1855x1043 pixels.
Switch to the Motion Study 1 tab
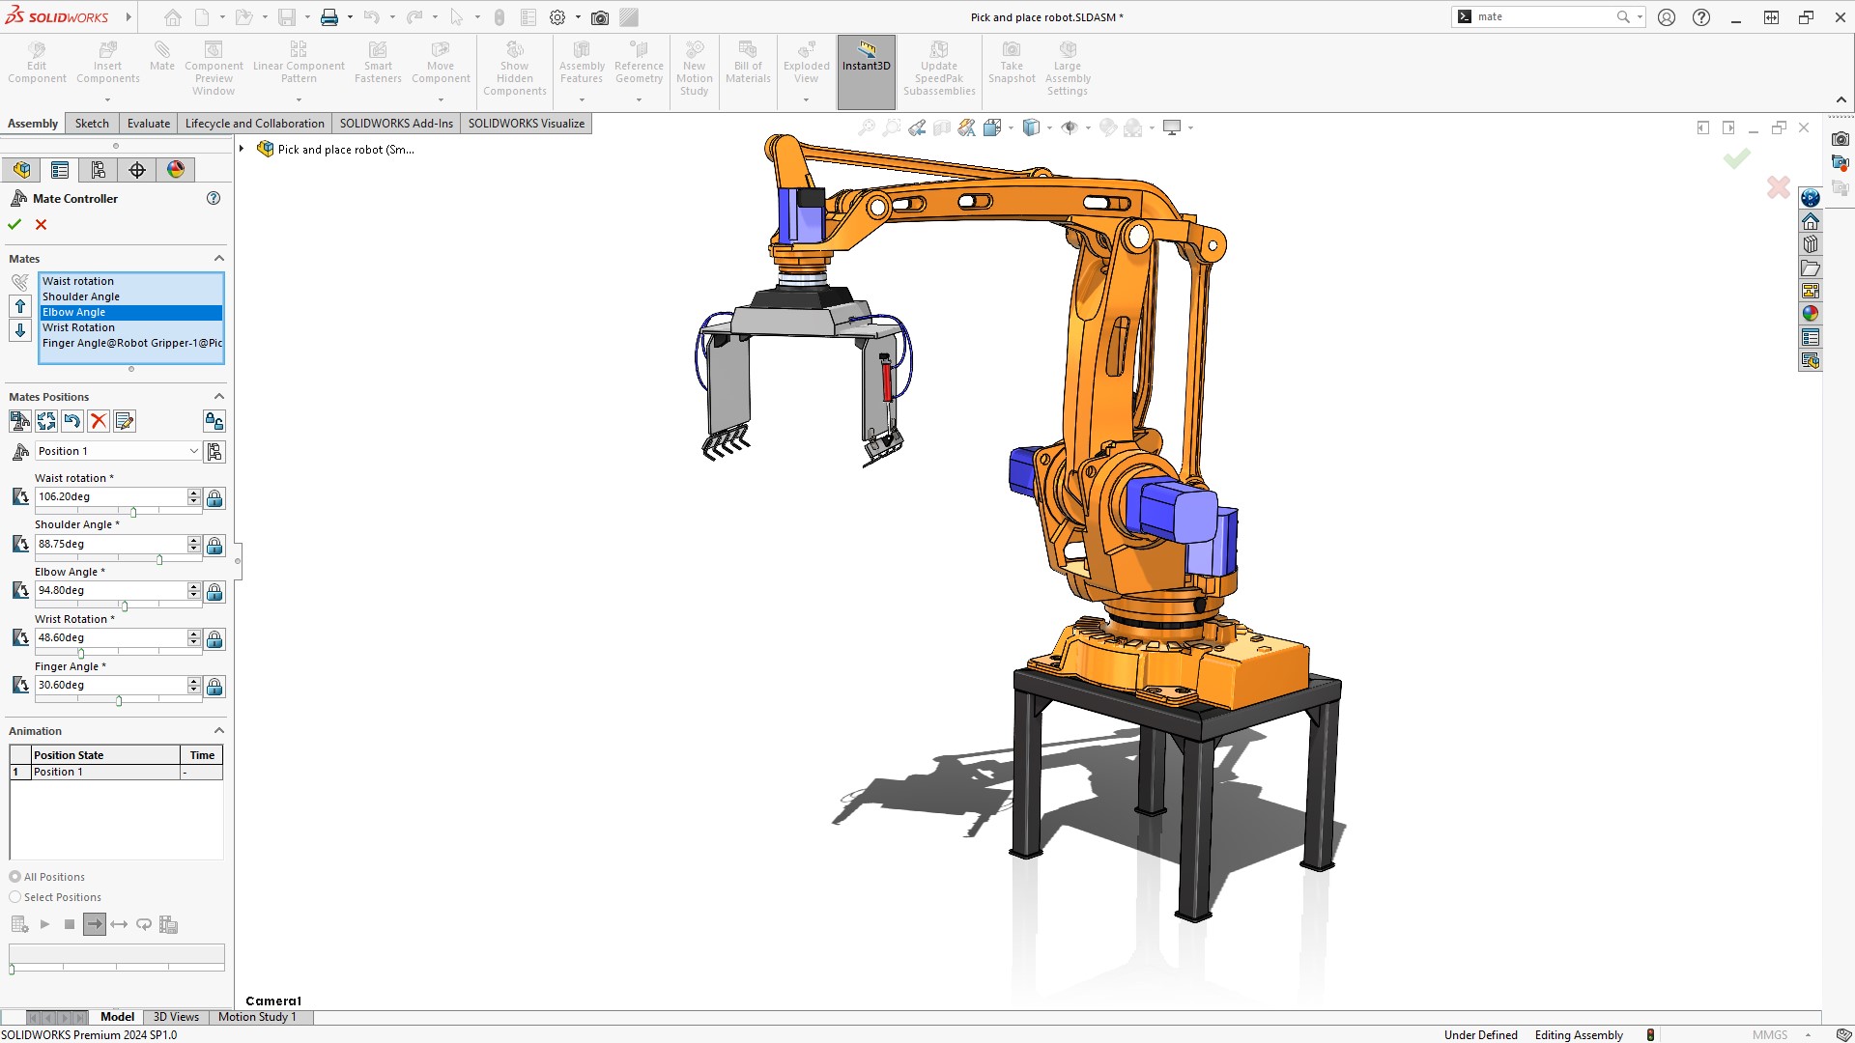pos(256,1015)
